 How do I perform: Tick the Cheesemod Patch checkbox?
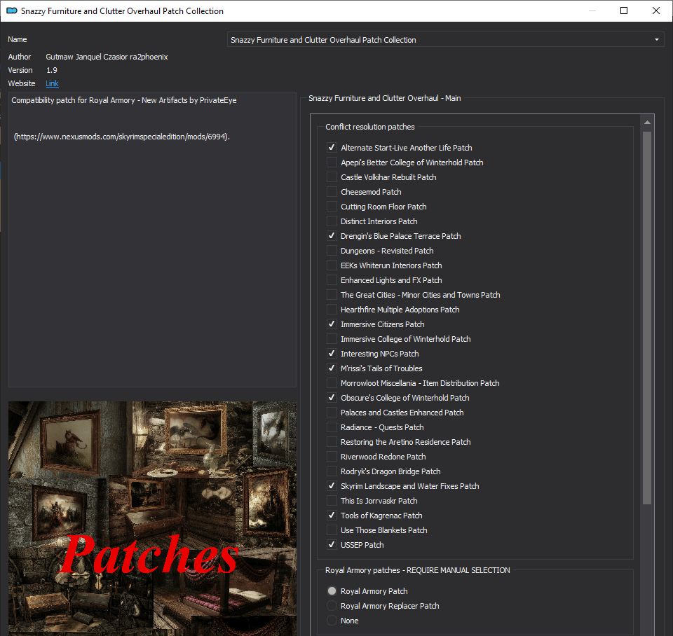pyautogui.click(x=332, y=192)
